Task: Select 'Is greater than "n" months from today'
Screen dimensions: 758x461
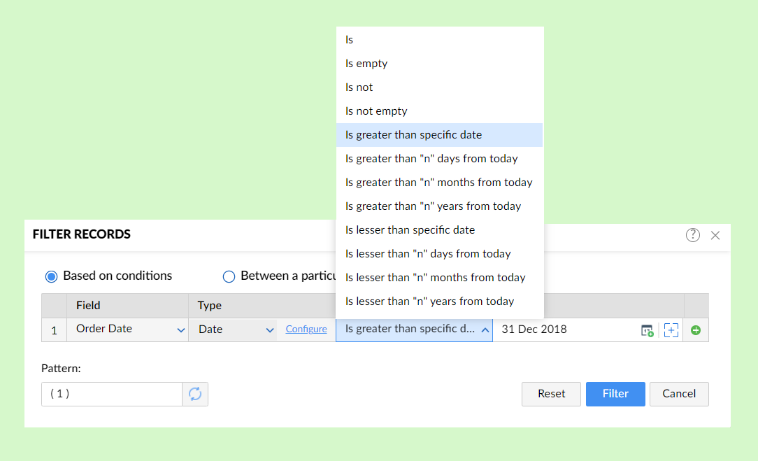Action: 439,183
